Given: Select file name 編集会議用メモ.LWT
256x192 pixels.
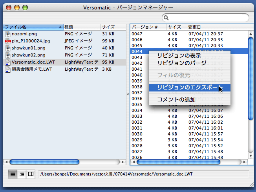Looking at the screenshot, I should pyautogui.click(x=32, y=69).
